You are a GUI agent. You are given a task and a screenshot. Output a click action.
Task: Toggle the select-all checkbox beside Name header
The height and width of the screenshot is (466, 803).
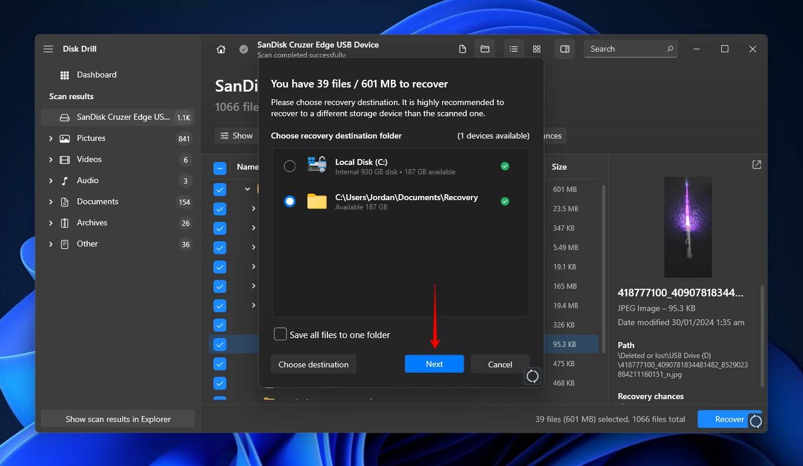(220, 168)
